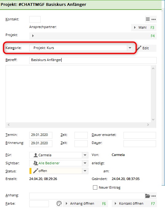The image size is (165, 213).
Task: Click the pencil Edit icon for Kategorie
Action: click(x=139, y=48)
